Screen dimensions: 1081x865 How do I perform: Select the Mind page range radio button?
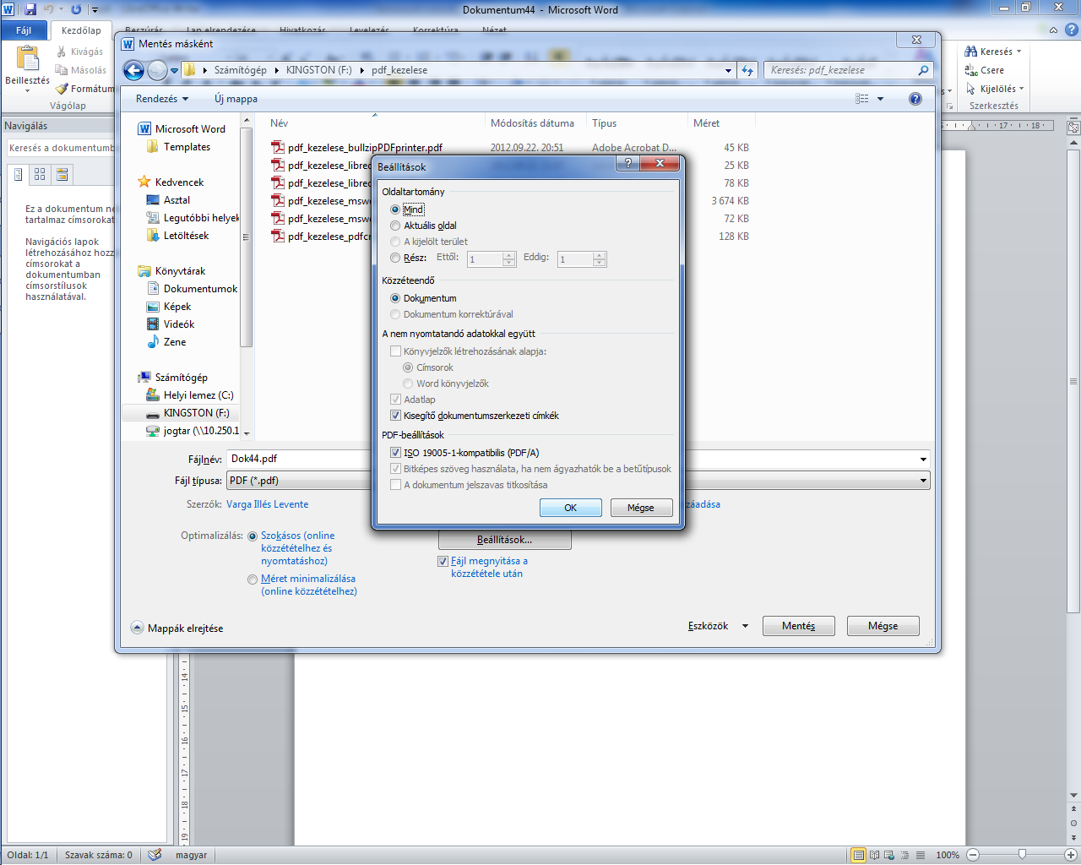tap(395, 209)
